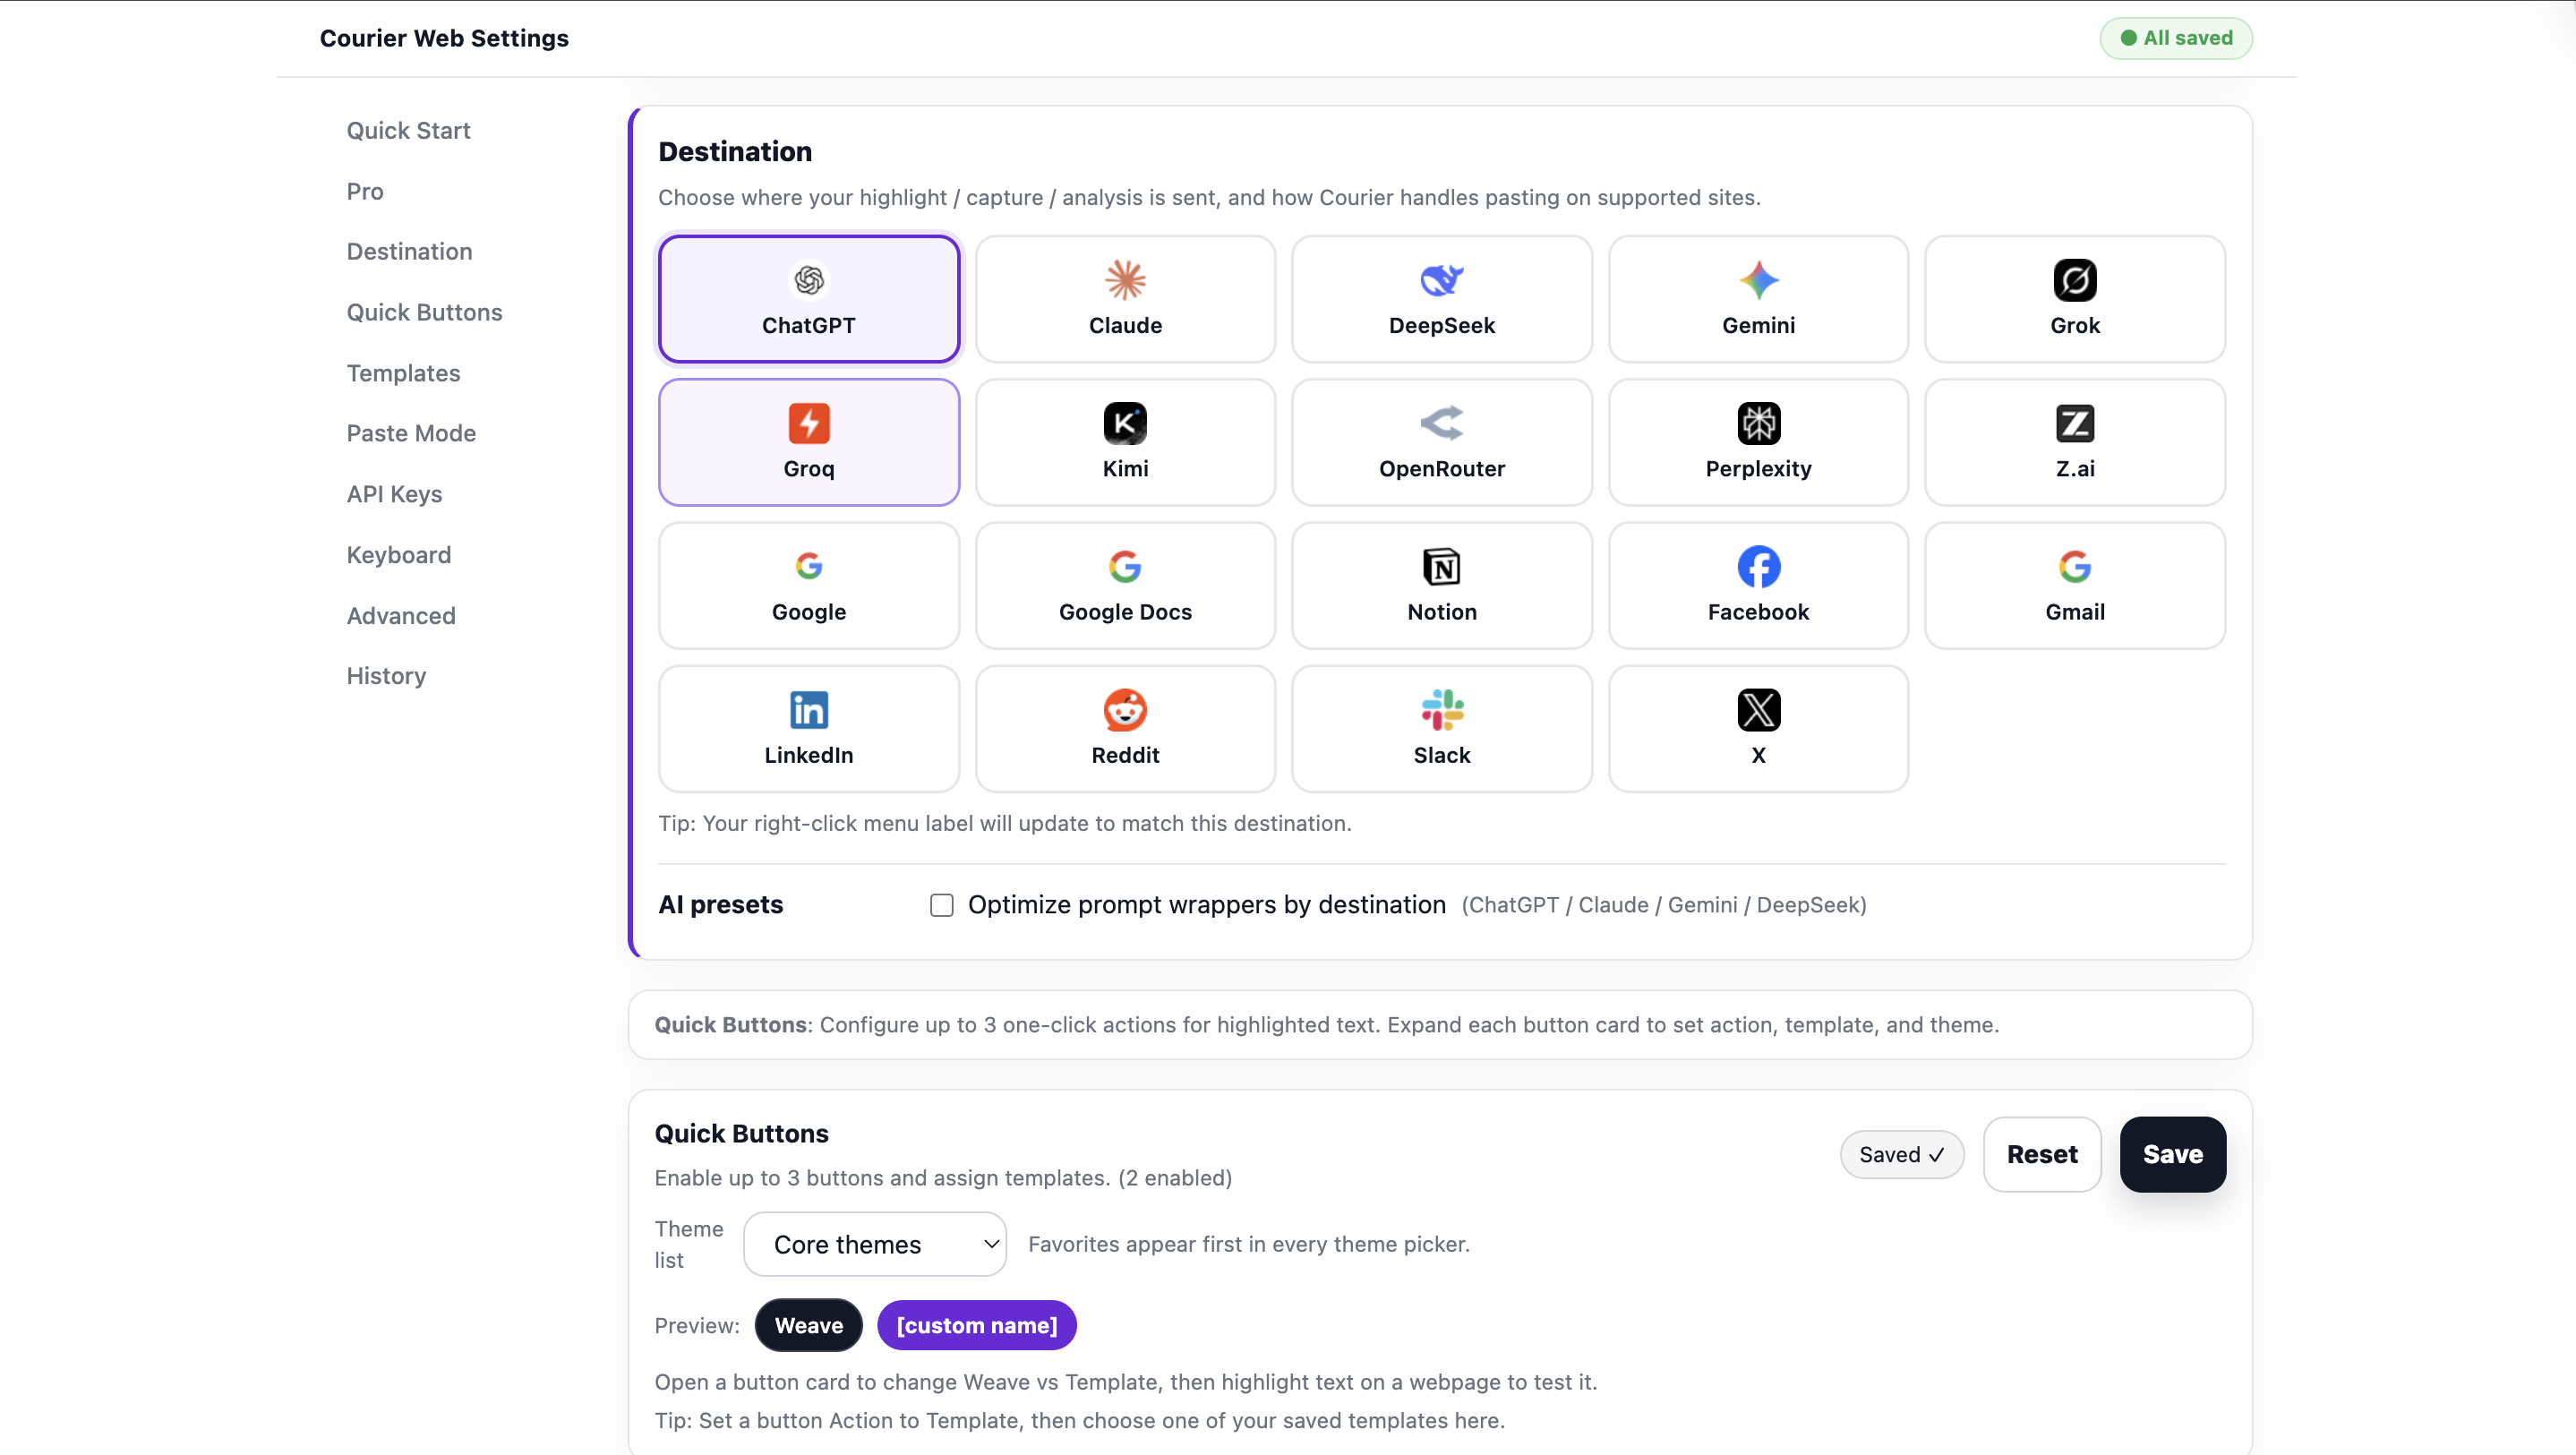
Task: Deselect the Groq destination
Action: point(808,441)
